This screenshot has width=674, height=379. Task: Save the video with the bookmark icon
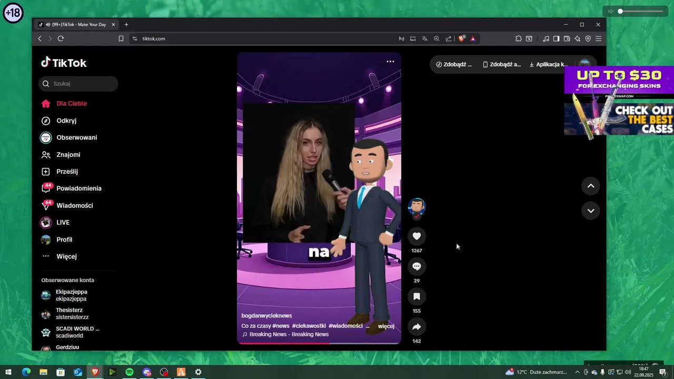[417, 296]
